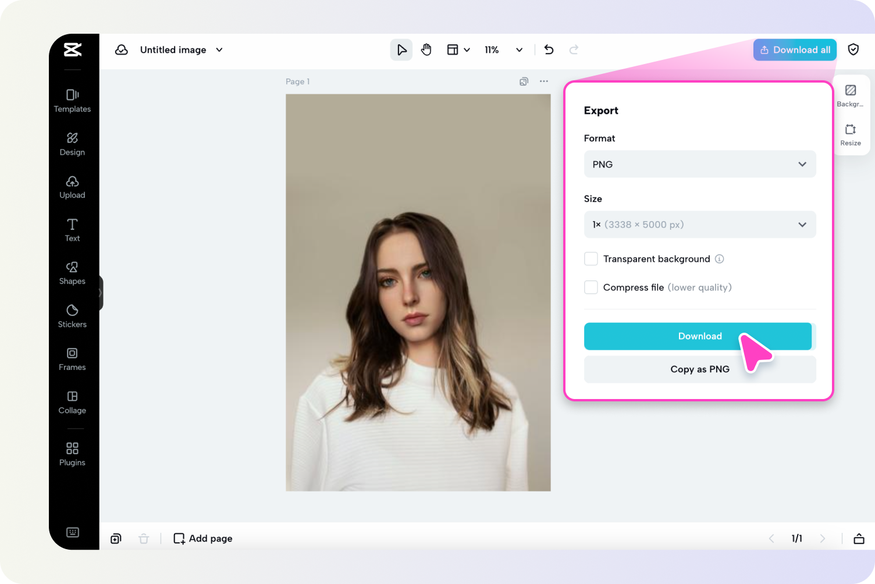Screen dimensions: 875x584
Task: Open the Templates panel
Action: pos(72,100)
